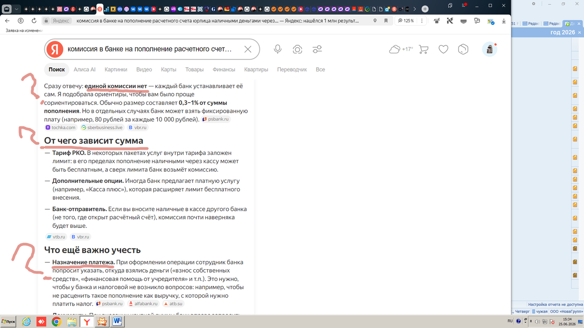Open image search with the camera icon
Image resolution: width=584 pixels, height=328 pixels.
[x=297, y=49]
